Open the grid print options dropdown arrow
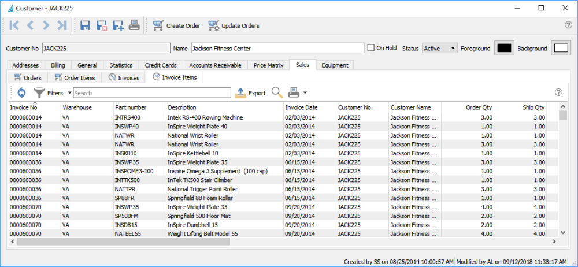The image size is (578, 267). pyautogui.click(x=305, y=92)
